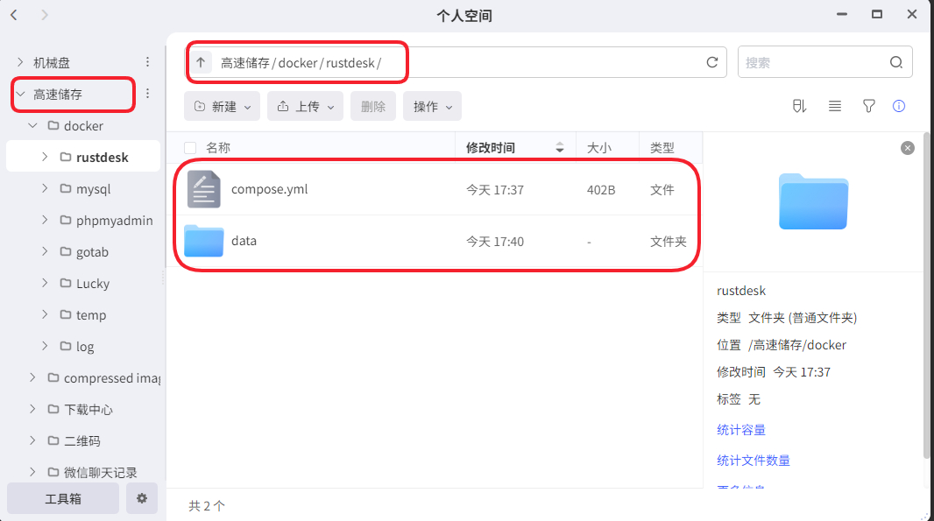The width and height of the screenshot is (934, 521).
Task: Expand the 下载中心 folder node
Action: click(32, 409)
